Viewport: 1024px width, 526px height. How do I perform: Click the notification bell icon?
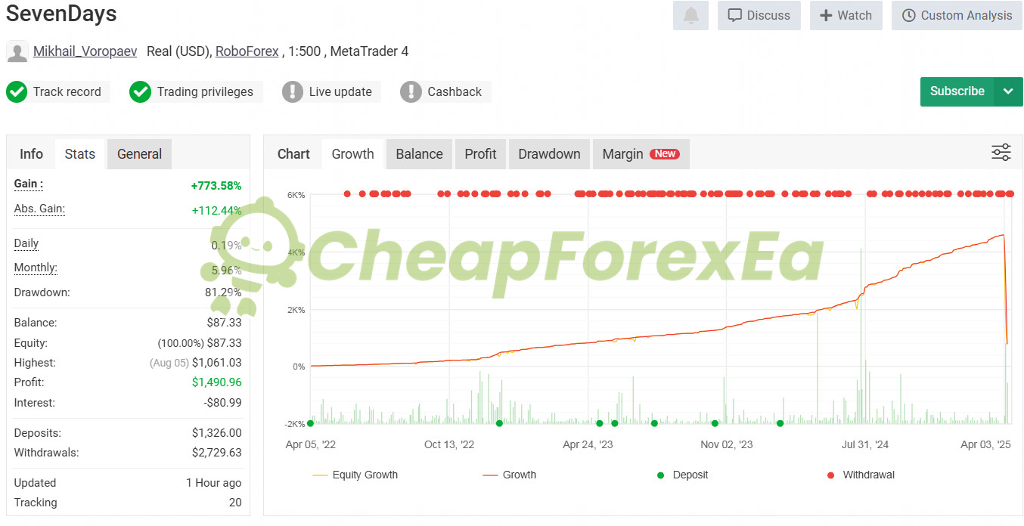(690, 16)
